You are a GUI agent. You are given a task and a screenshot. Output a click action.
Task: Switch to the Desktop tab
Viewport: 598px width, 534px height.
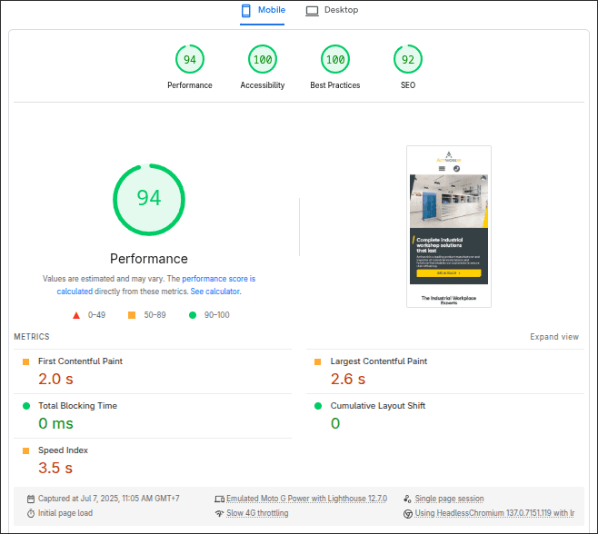coord(332,11)
